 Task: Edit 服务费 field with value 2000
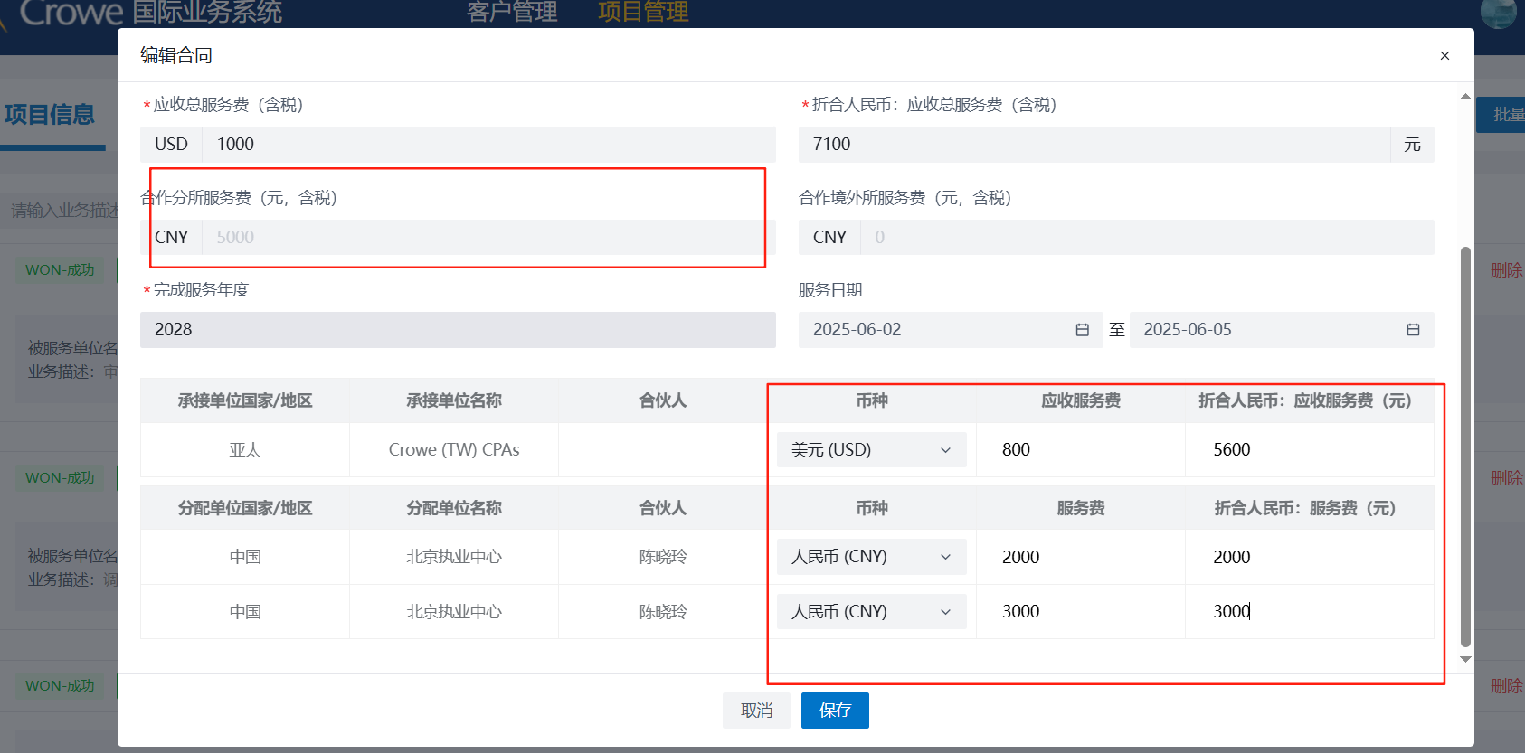coord(1080,557)
